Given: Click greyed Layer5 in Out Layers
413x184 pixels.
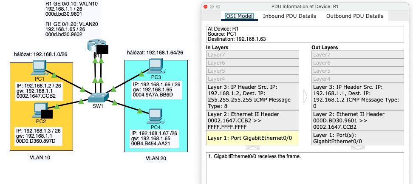Looking at the screenshot, I should 358,71.
